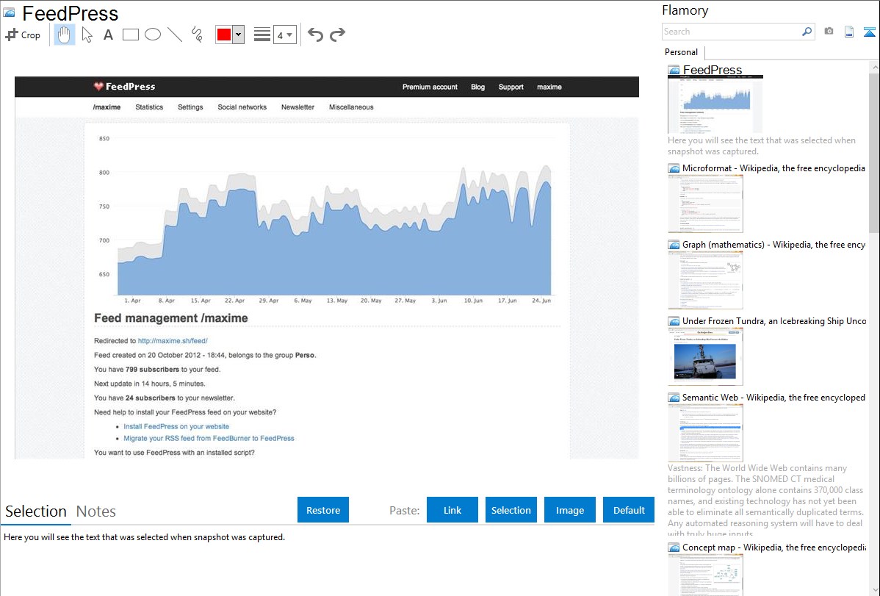880x596 pixels.
Task: Open the Microformat Wikipedia snapshot thumbnail
Action: pyautogui.click(x=705, y=204)
